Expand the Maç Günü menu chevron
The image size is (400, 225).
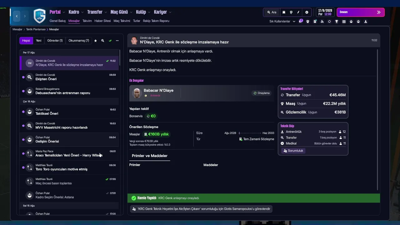click(x=131, y=12)
